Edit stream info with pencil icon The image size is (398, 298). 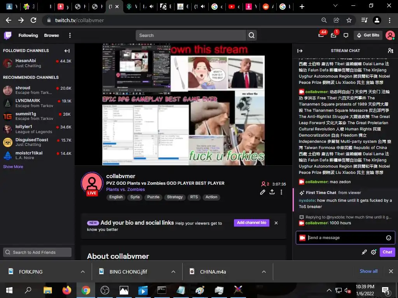(x=262, y=192)
